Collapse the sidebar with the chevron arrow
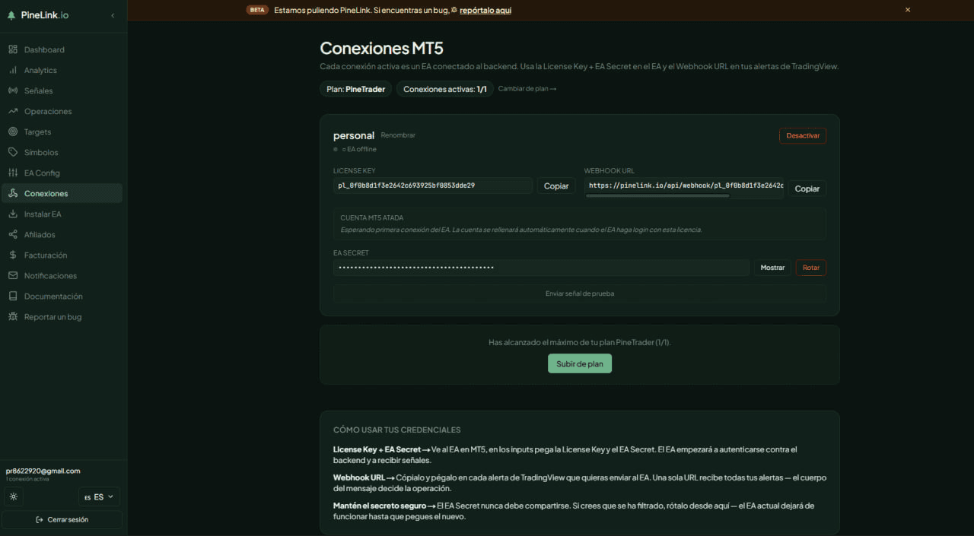This screenshot has width=974, height=536. tap(113, 15)
